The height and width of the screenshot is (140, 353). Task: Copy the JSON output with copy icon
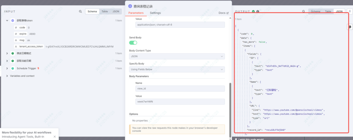[350, 27]
